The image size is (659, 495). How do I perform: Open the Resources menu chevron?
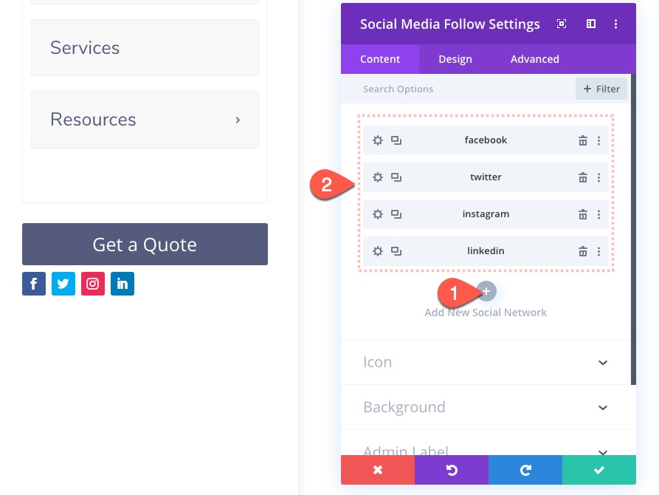238,119
